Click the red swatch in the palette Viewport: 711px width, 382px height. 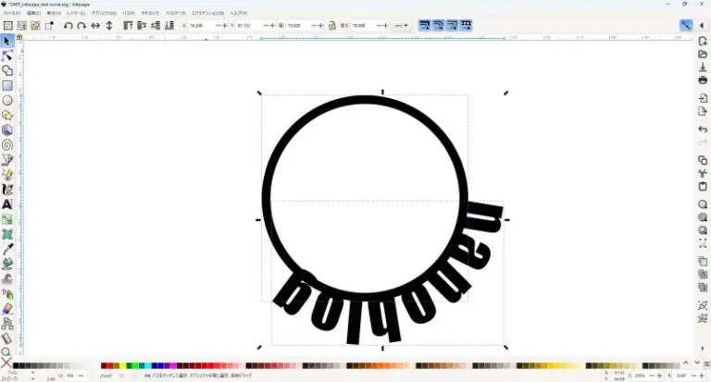pyautogui.click(x=112, y=366)
